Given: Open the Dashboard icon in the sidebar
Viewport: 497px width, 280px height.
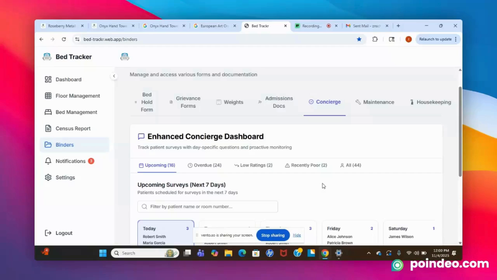Looking at the screenshot, I should tap(48, 79).
